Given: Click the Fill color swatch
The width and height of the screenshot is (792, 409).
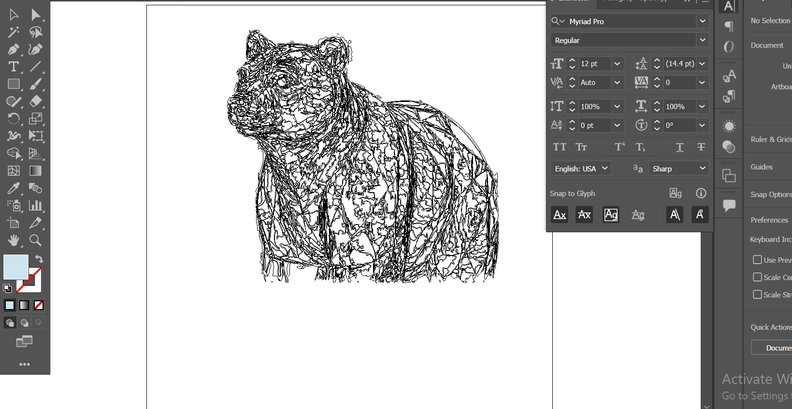Looking at the screenshot, I should pyautogui.click(x=15, y=267).
